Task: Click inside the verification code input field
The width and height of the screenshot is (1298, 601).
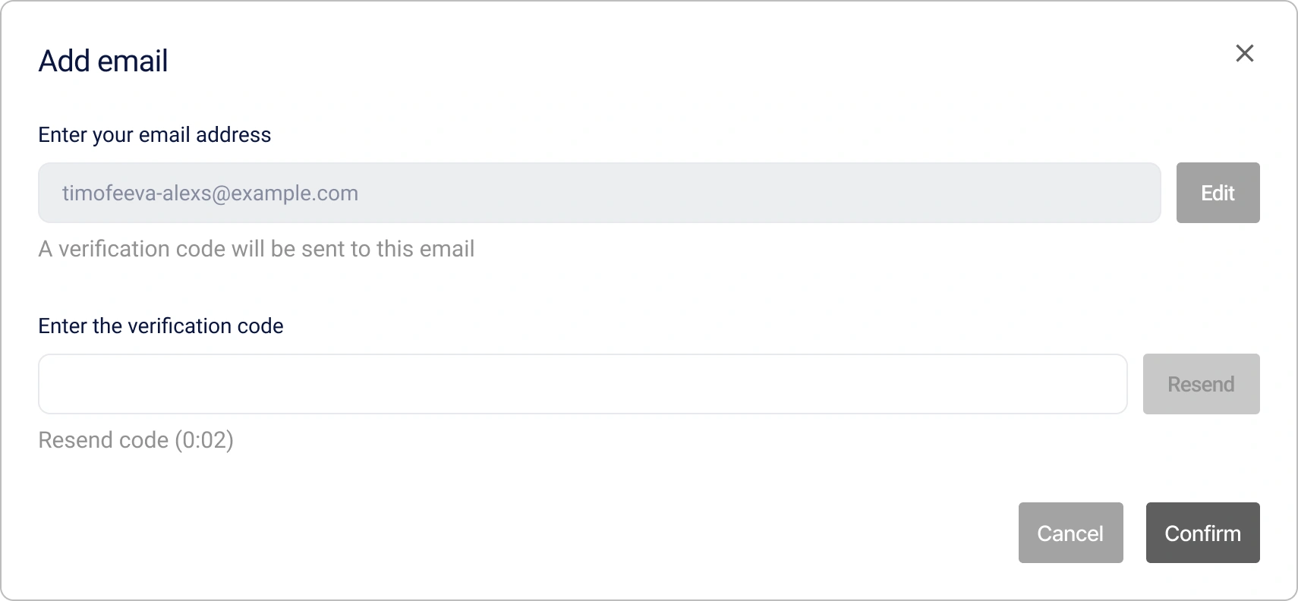Action: [x=583, y=384]
